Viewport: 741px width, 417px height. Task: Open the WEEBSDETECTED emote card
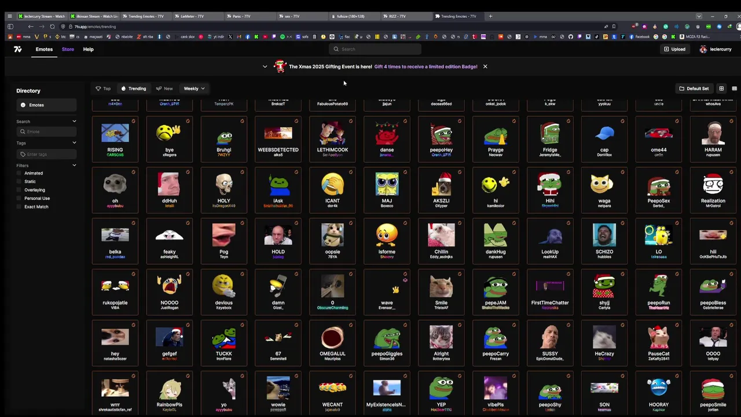point(278,138)
